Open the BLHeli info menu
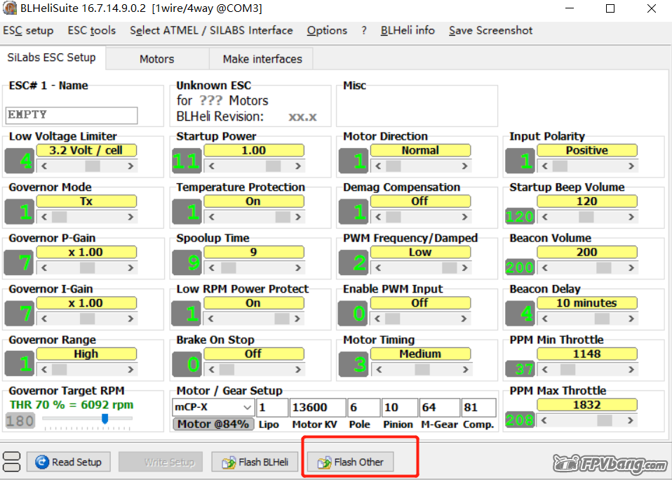672x480 pixels. (408, 30)
